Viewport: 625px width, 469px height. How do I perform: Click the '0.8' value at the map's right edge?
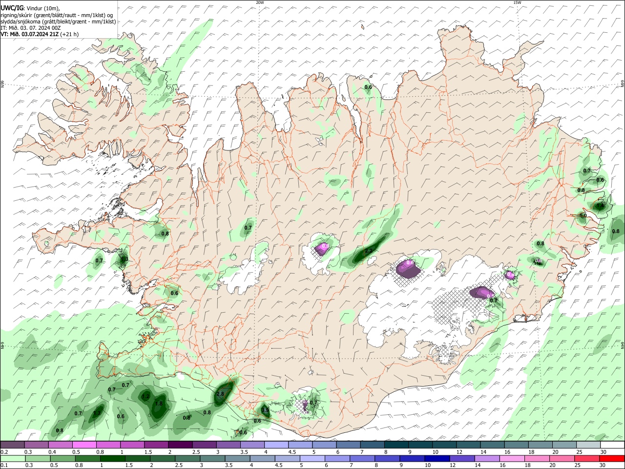click(616, 231)
